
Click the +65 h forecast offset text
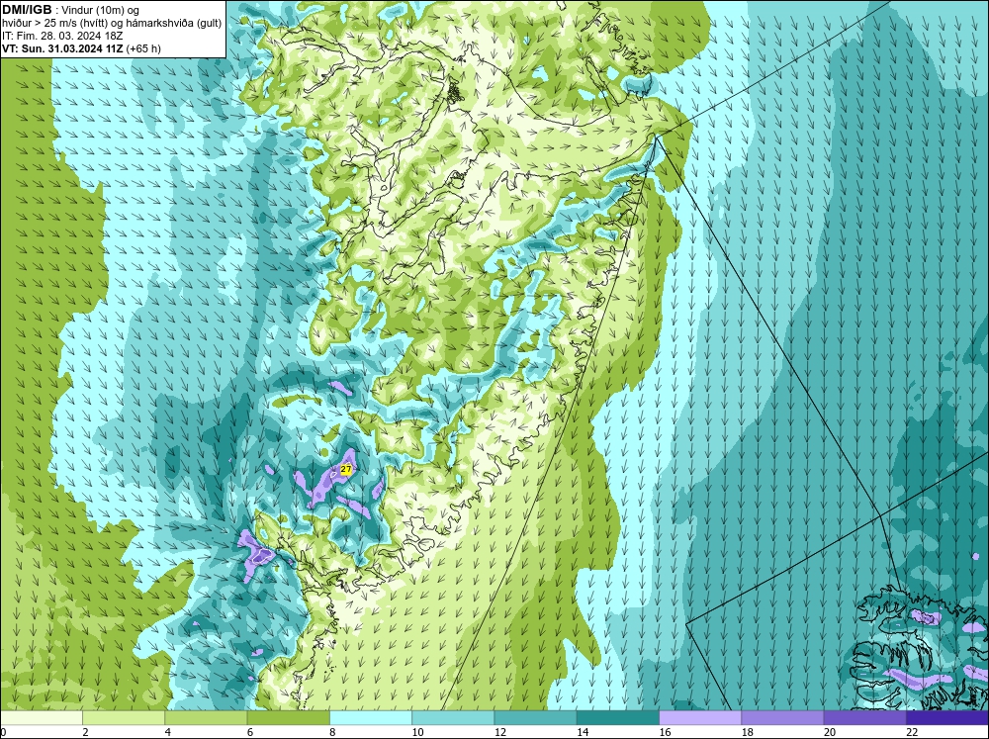click(143, 48)
